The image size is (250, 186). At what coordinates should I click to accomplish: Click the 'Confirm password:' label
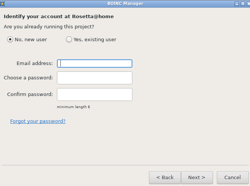(x=30, y=94)
